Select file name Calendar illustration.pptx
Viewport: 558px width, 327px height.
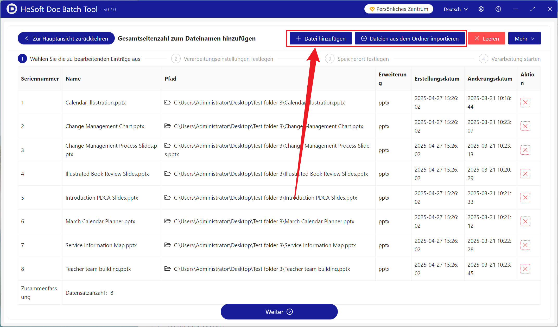[96, 102]
